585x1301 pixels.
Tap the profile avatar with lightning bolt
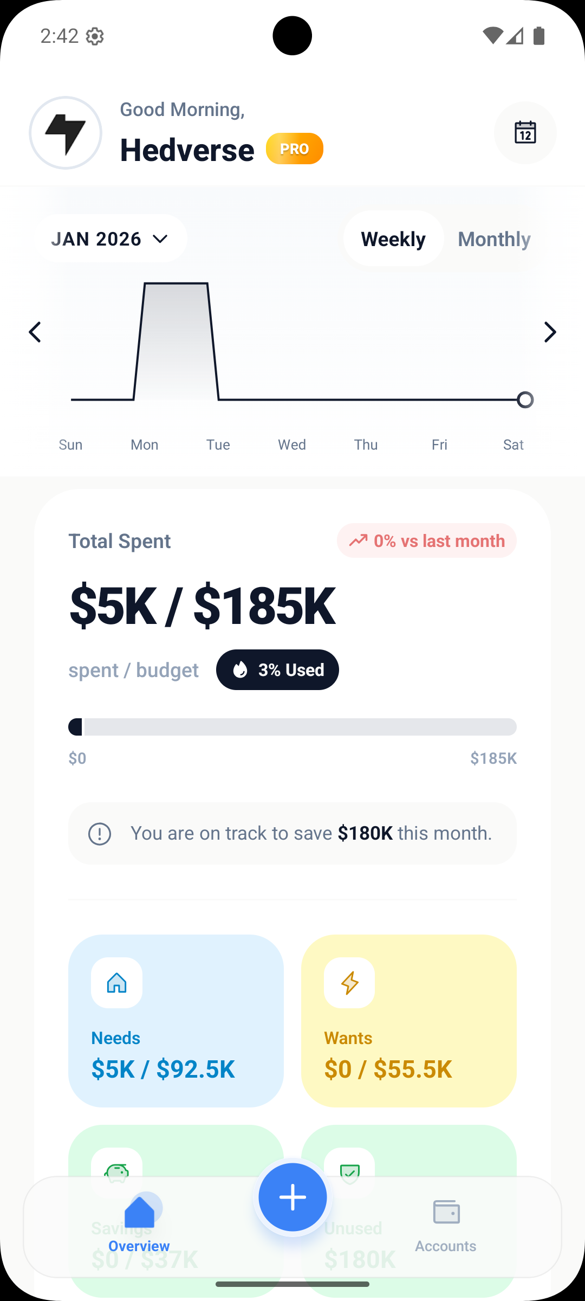66,133
